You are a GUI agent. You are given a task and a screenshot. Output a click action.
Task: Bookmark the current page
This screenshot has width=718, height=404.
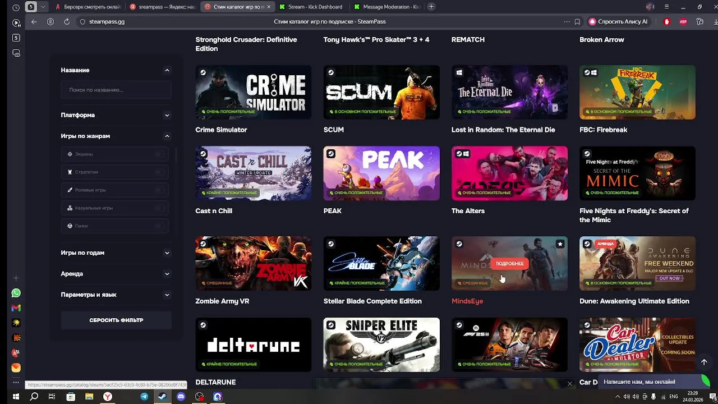(577, 21)
